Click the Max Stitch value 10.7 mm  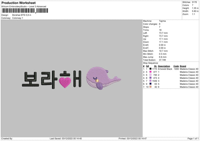tap(163, 51)
